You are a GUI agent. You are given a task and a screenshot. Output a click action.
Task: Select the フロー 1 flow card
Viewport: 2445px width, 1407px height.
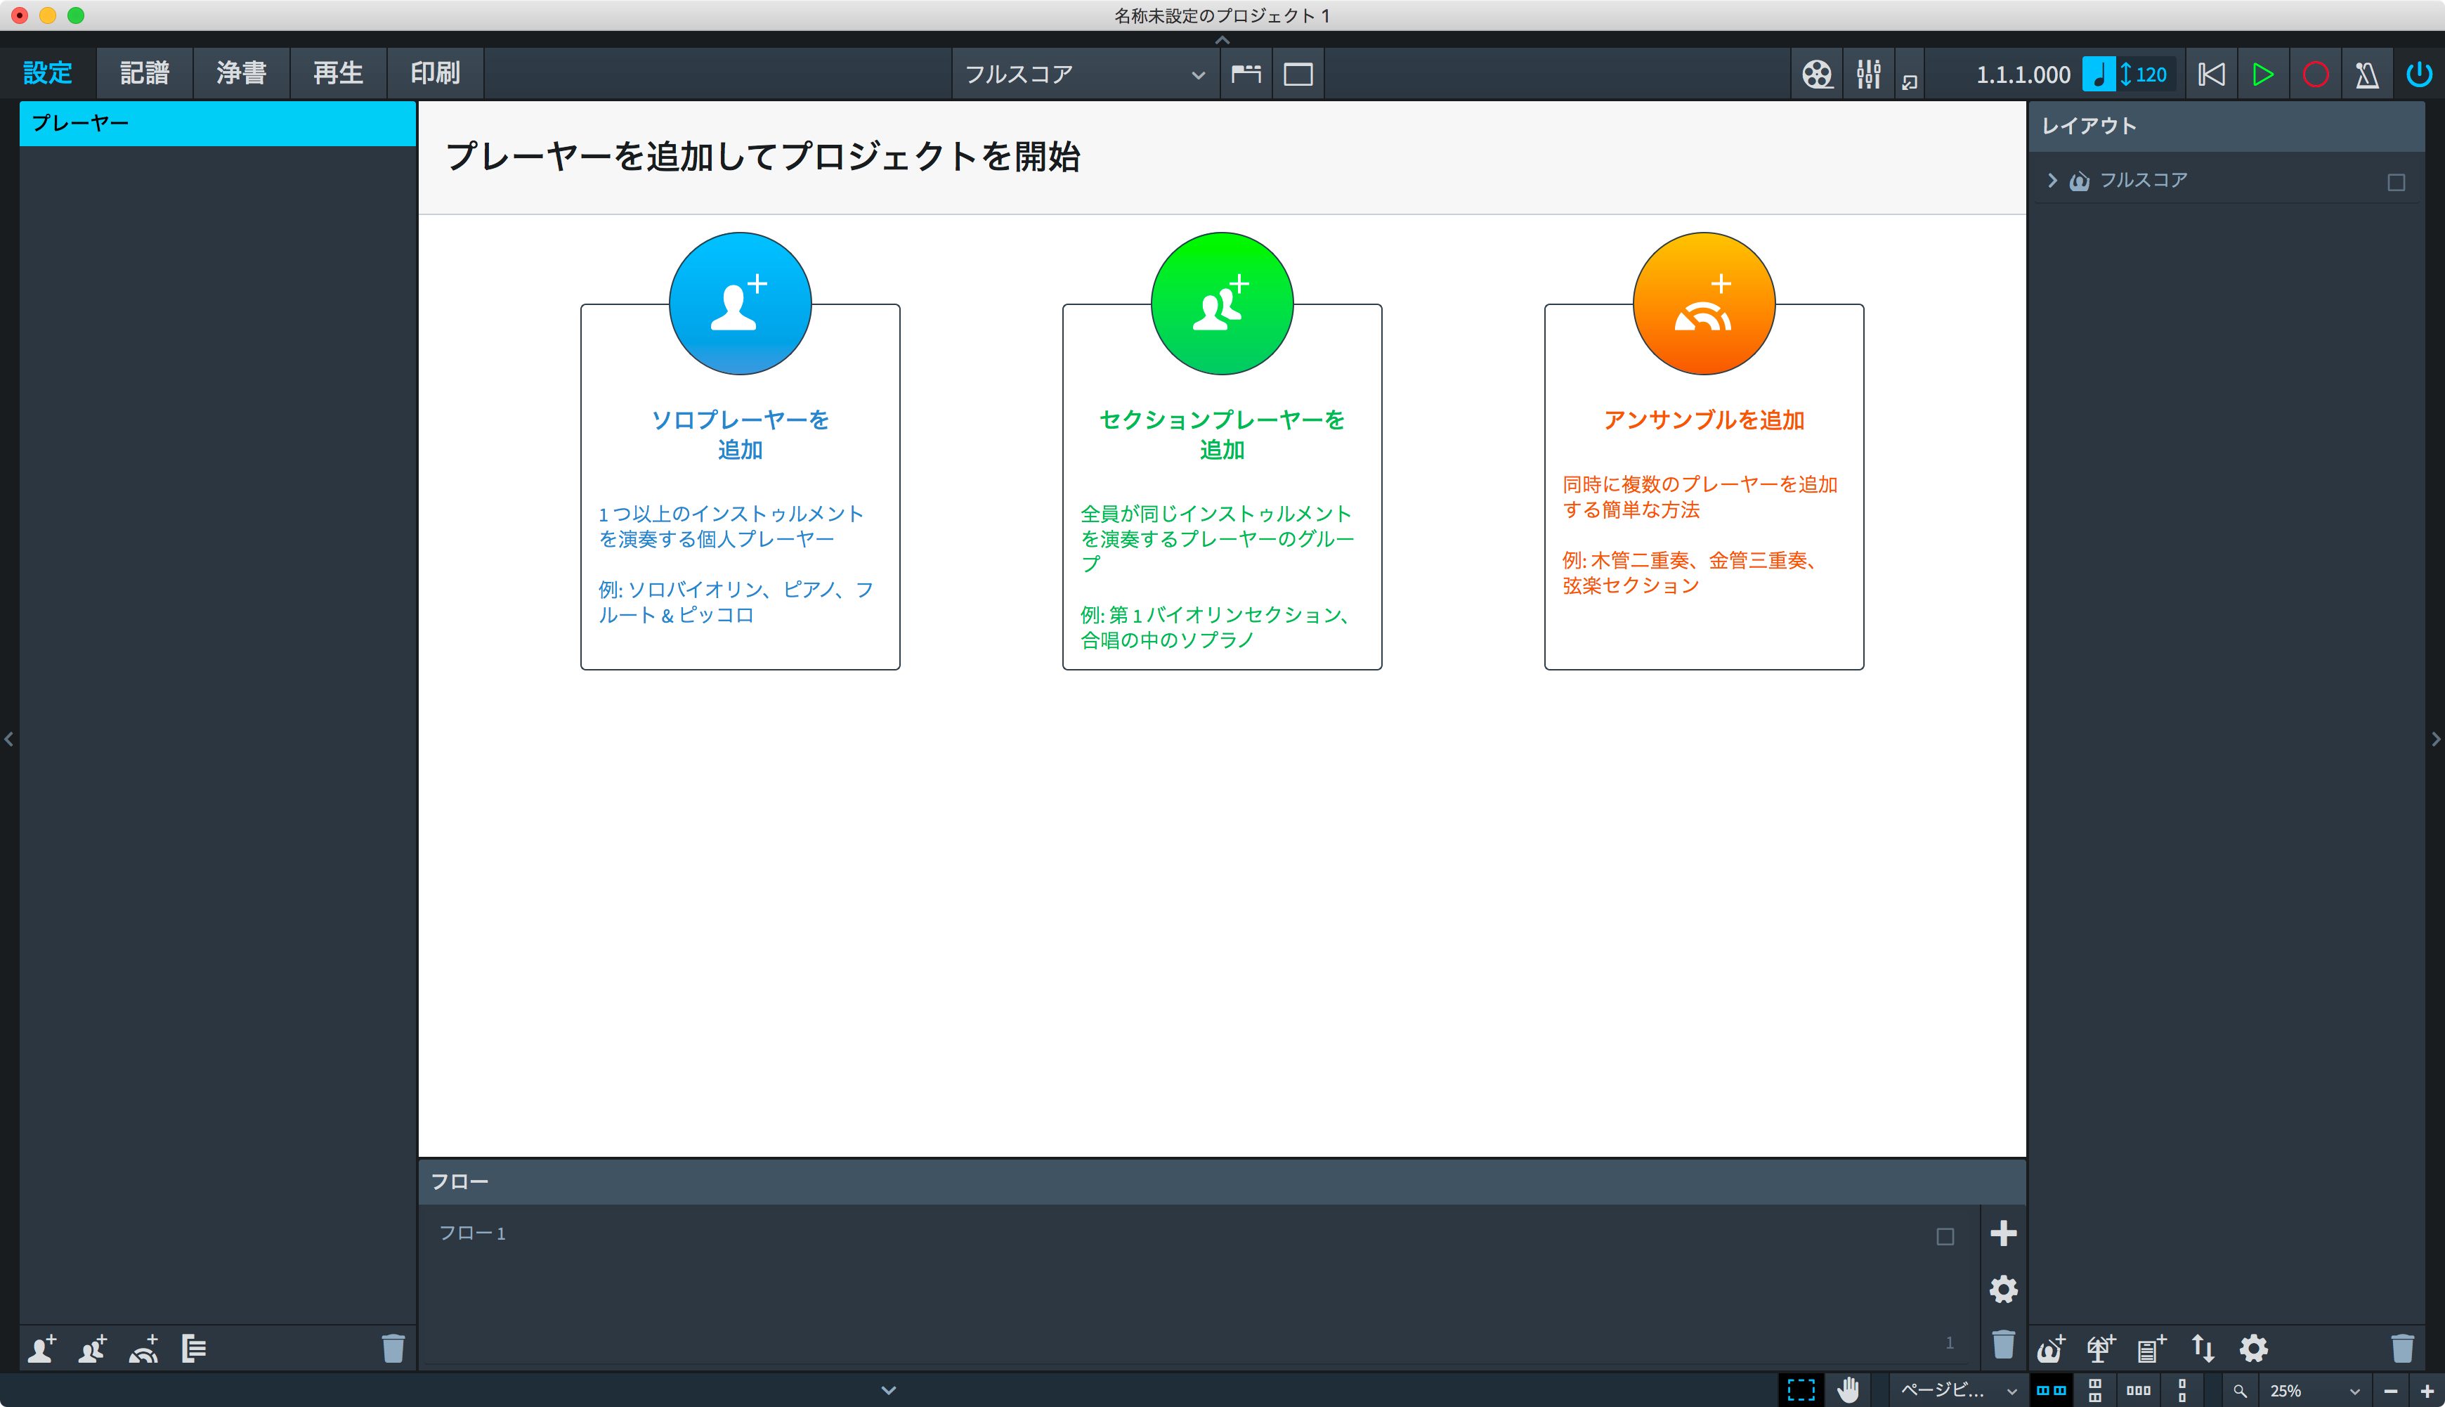click(x=1199, y=1285)
